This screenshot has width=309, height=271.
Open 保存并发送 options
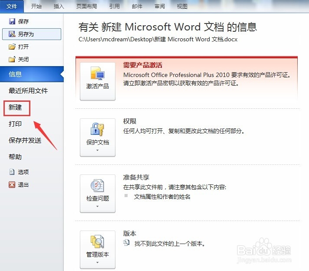(x=25, y=141)
